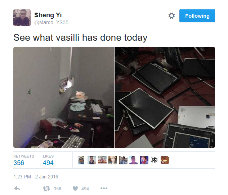Open the black dragon liker avatar

pyautogui.click(x=154, y=160)
